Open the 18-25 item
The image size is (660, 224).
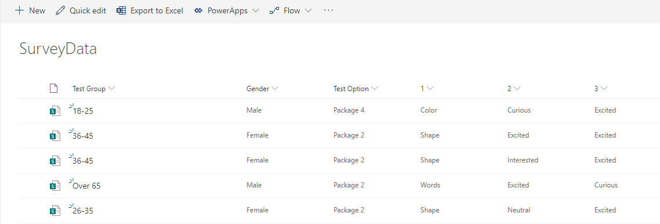(83, 111)
